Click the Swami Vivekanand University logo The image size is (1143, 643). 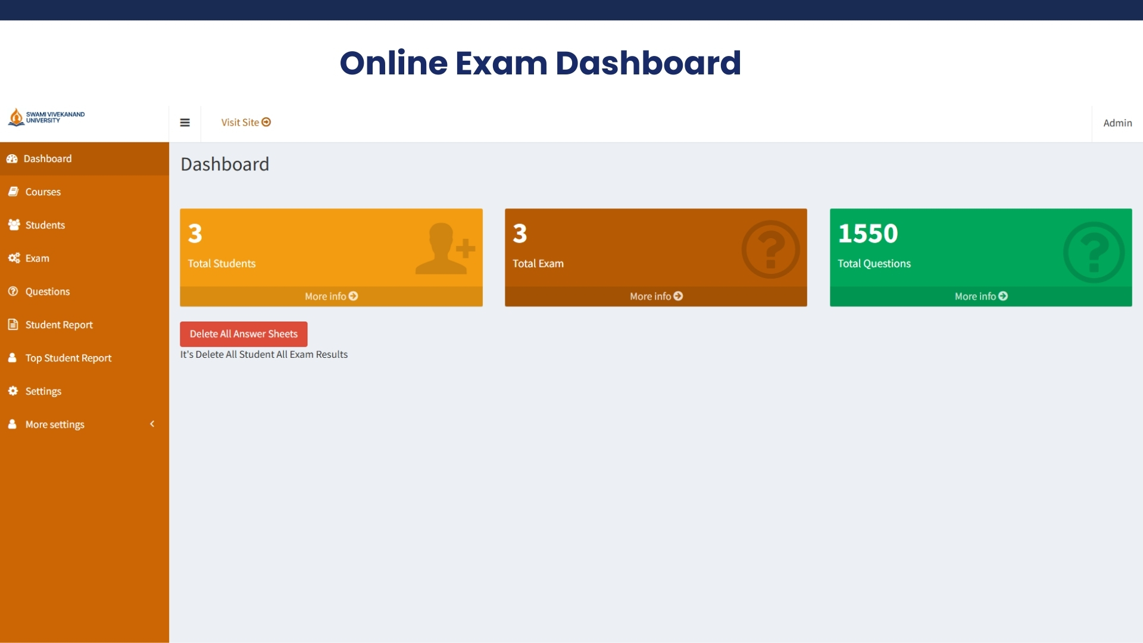click(x=46, y=117)
